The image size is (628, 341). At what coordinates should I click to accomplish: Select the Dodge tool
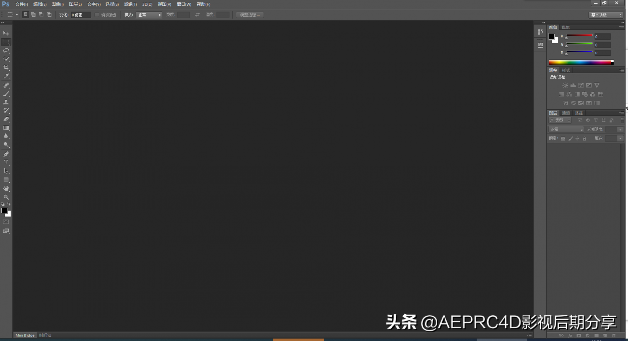click(x=6, y=145)
